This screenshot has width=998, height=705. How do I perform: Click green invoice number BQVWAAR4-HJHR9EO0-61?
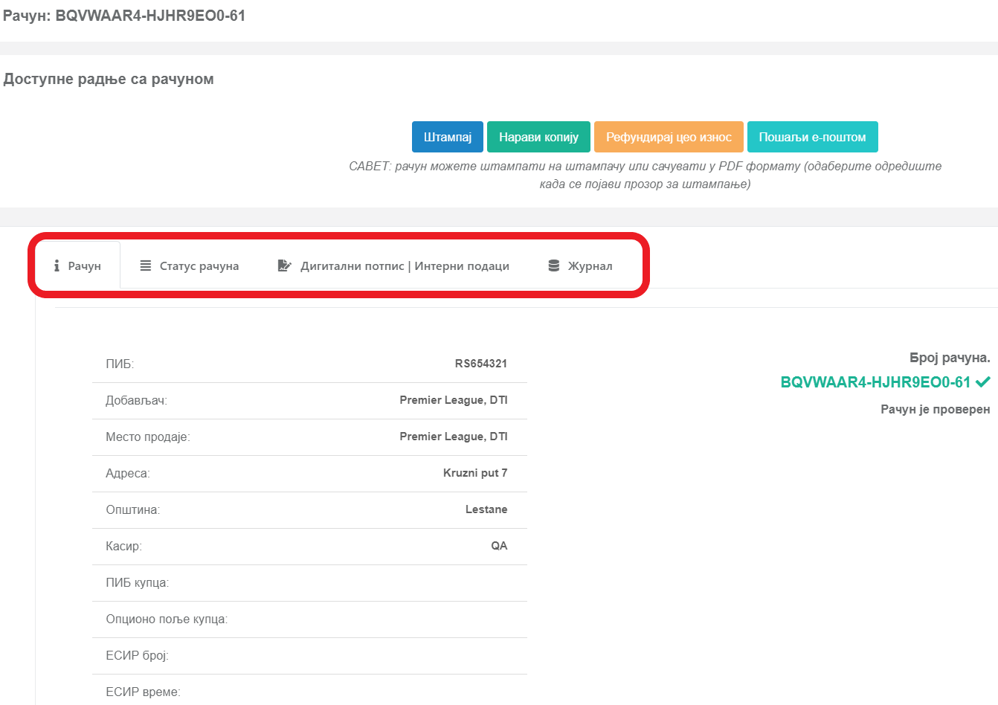875,382
